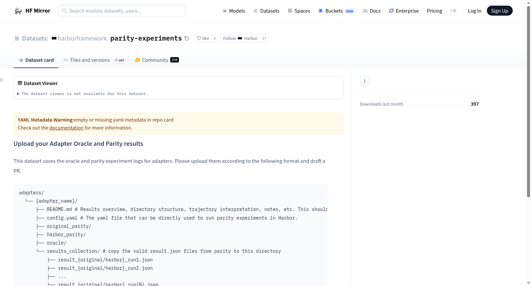The image size is (531, 286).
Task: Like the parity-experiments dataset
Action: (x=203, y=38)
